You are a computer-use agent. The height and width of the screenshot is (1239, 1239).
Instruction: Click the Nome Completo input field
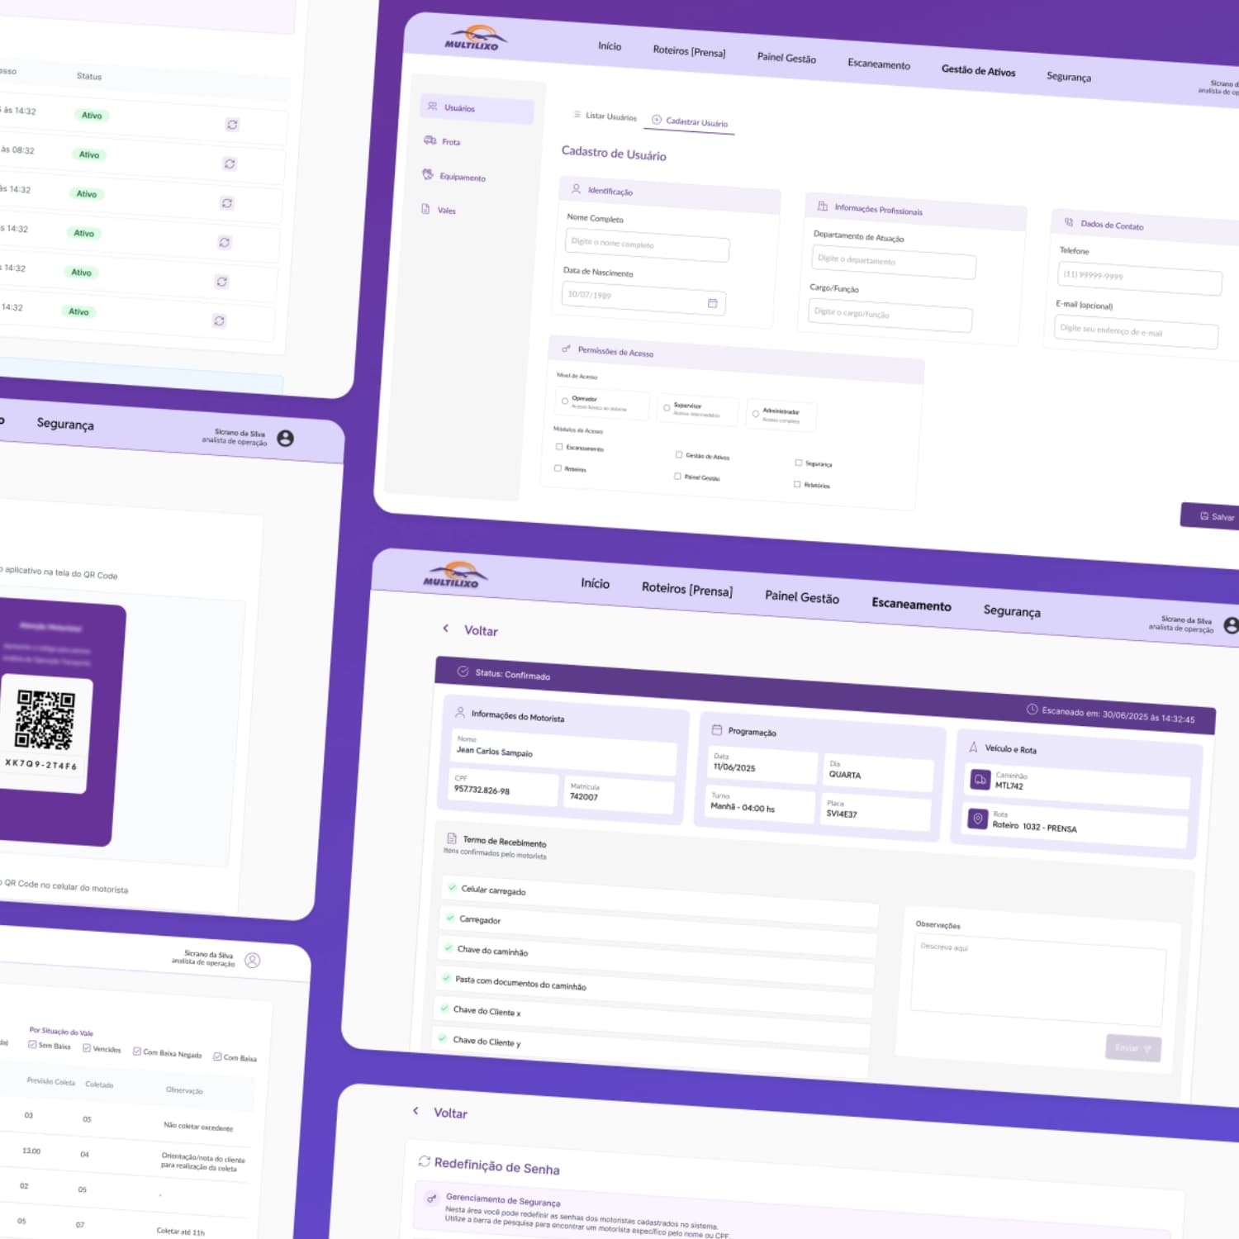point(646,245)
